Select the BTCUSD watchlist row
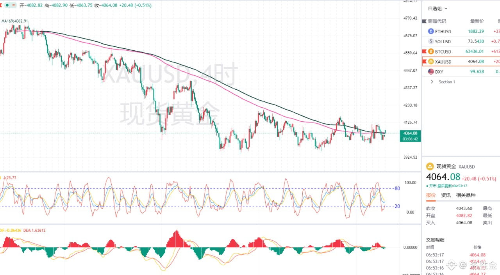Screen dimensions: 500x275 [x=461, y=51]
